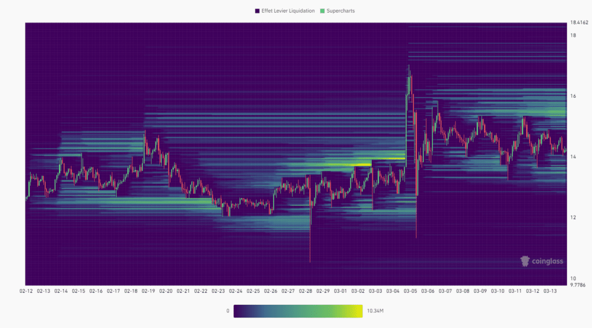Select the 02-24 date on the x-axis
The width and height of the screenshot is (592, 328).
[x=236, y=291]
